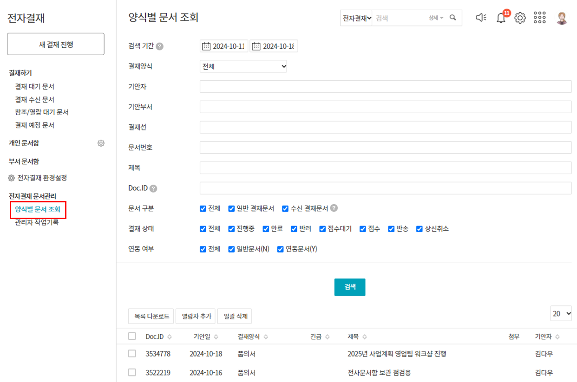577x382 pixels.
Task: Click into the 기안자 input field
Action: click(385, 87)
